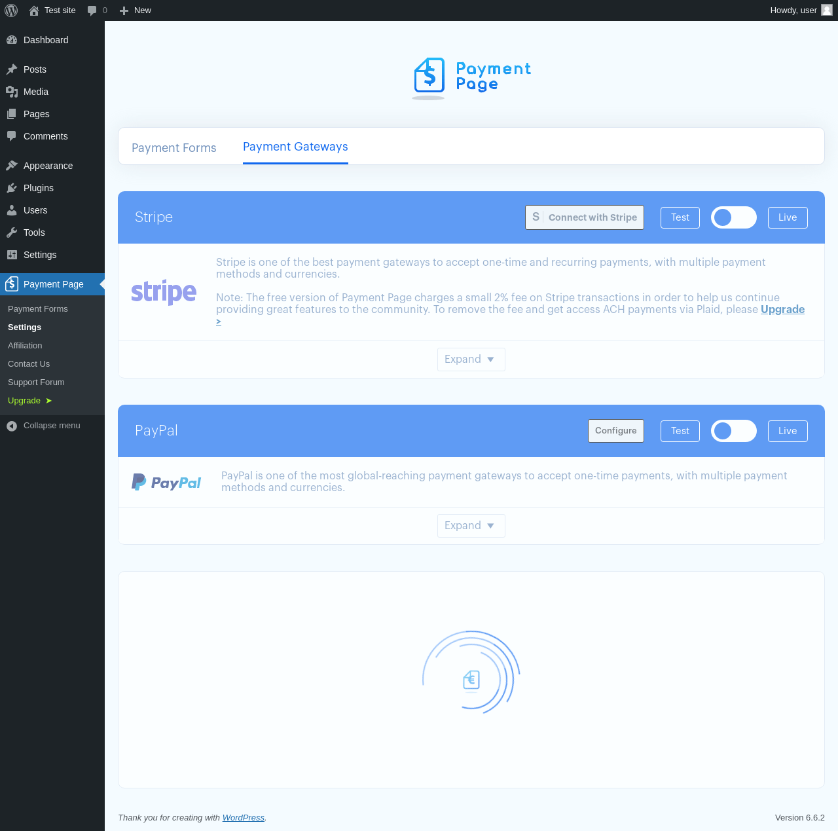This screenshot has width=838, height=831.
Task: Click the user avatar icon
Action: [827, 10]
